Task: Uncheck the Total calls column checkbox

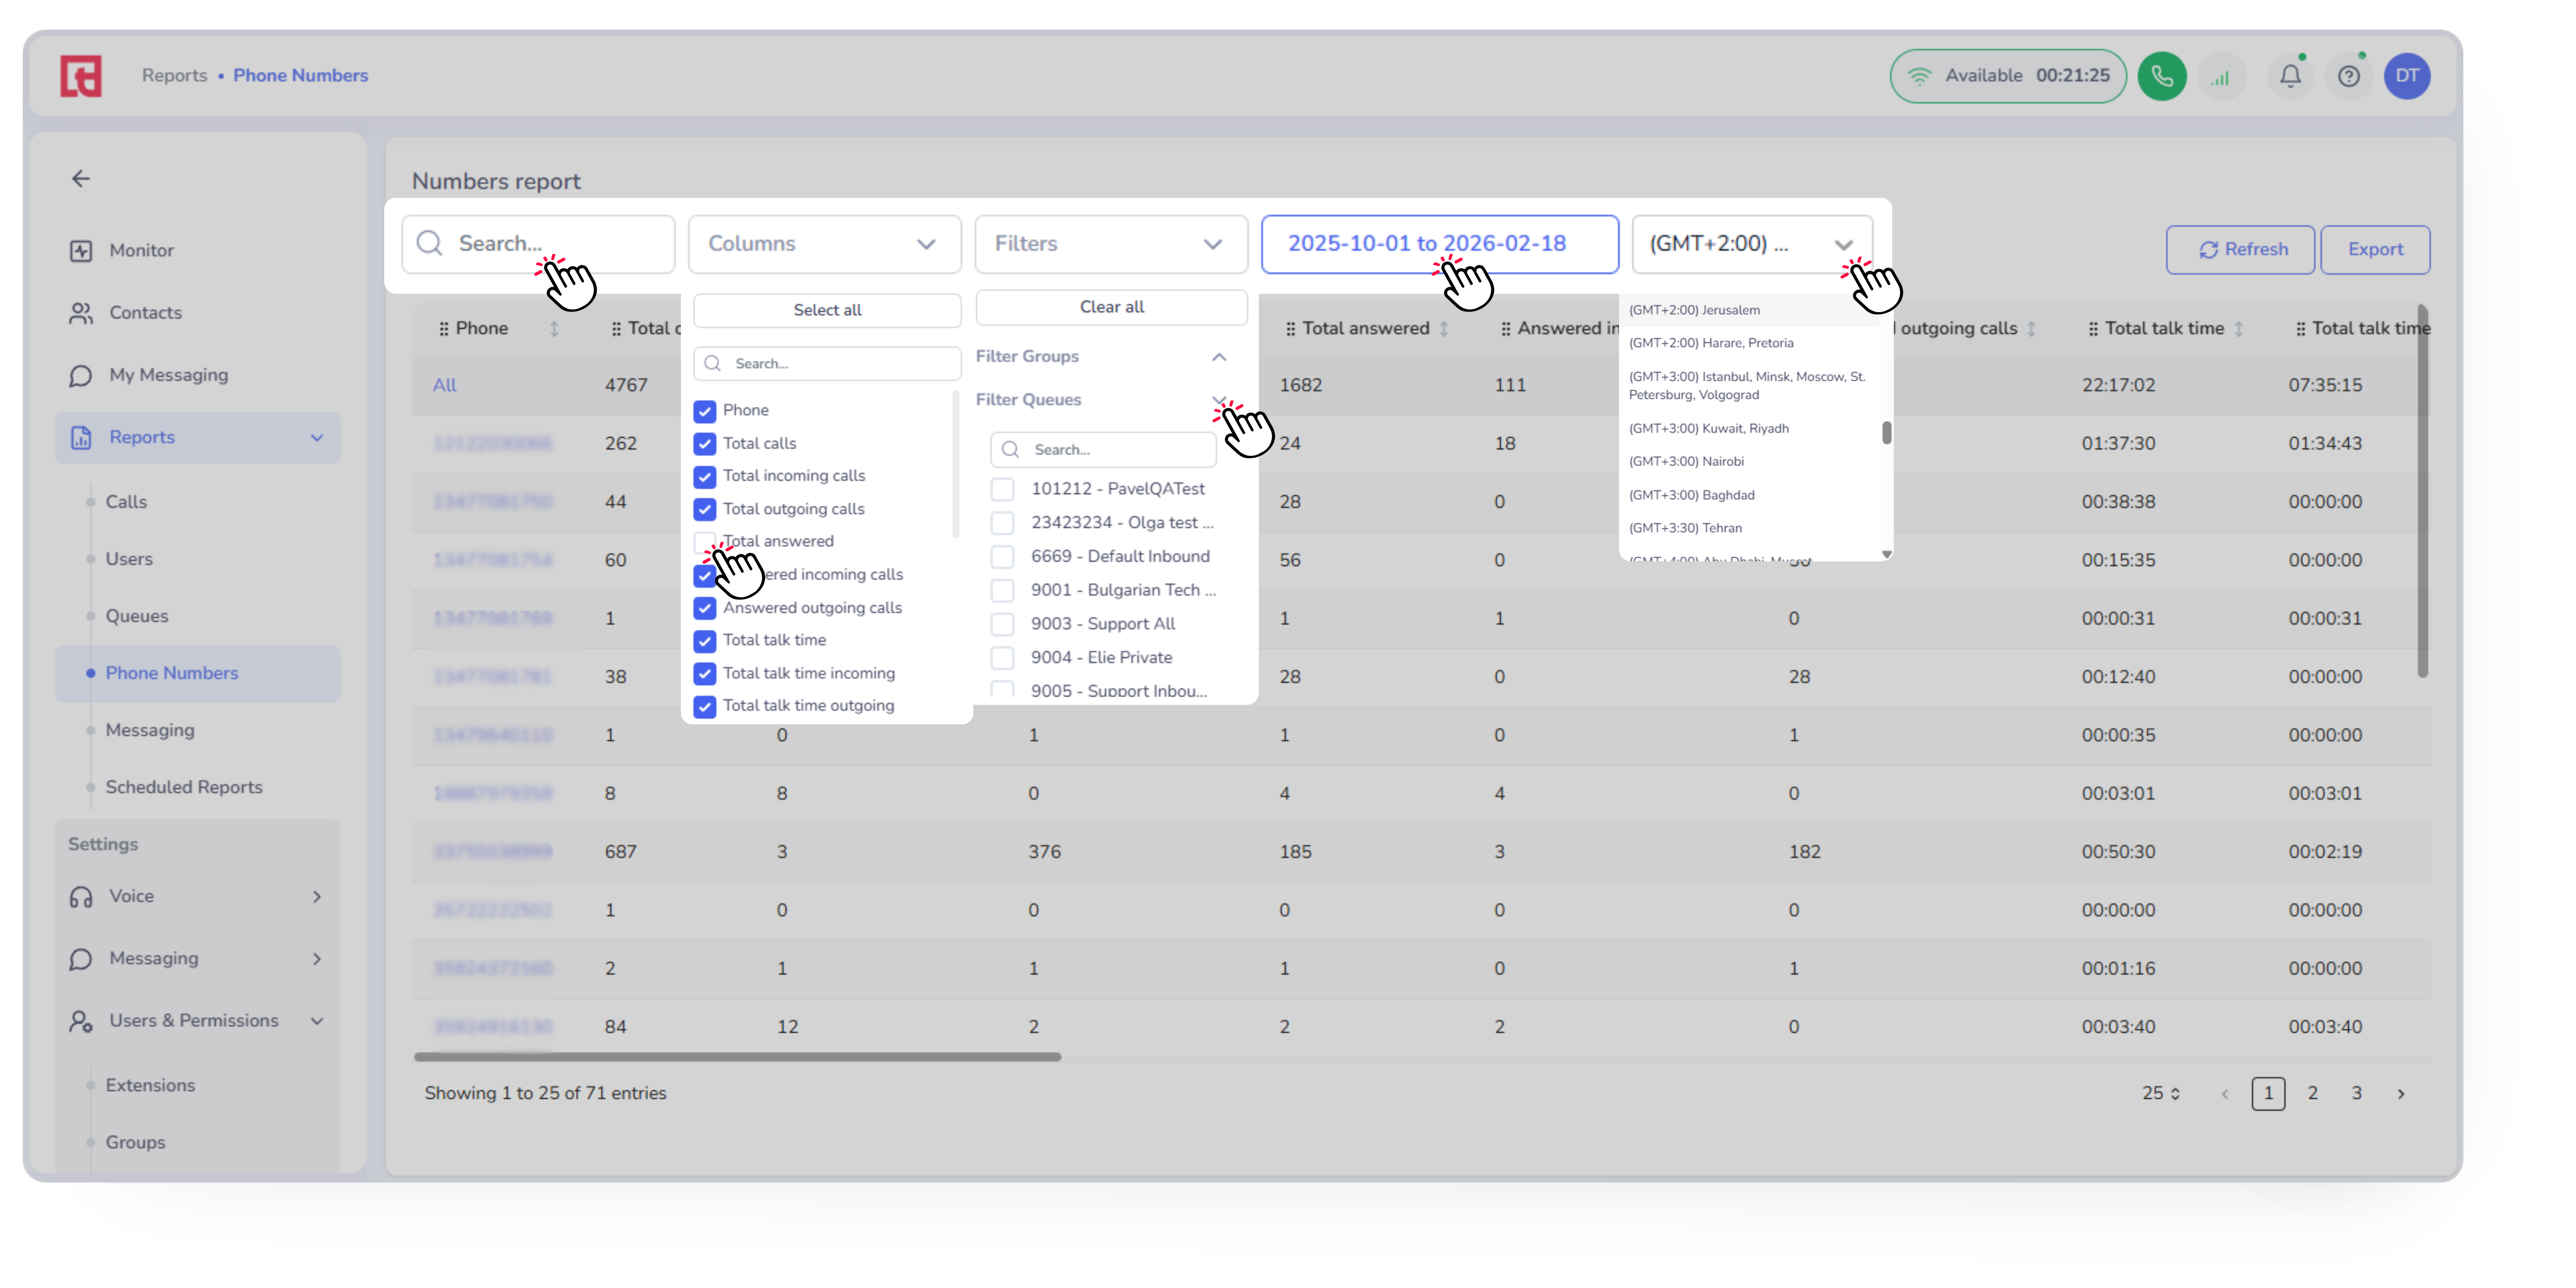Action: 705,444
